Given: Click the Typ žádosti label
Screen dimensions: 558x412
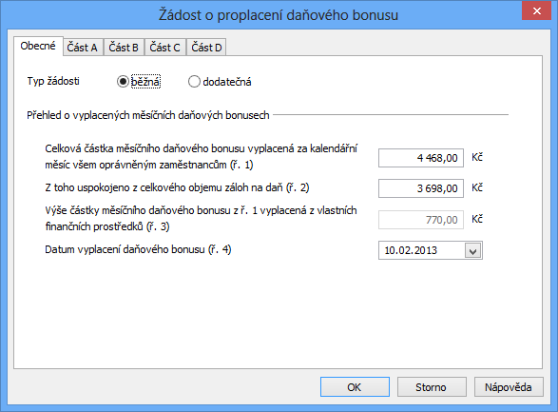Looking at the screenshot, I should (53, 81).
